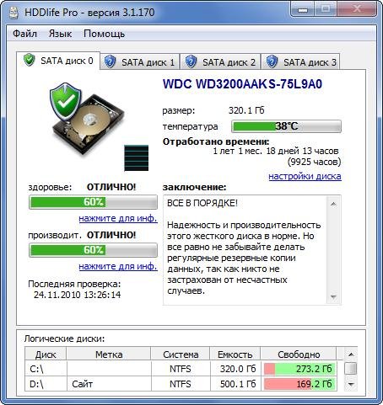Click the 320.1 Гб size value

pos(246,110)
